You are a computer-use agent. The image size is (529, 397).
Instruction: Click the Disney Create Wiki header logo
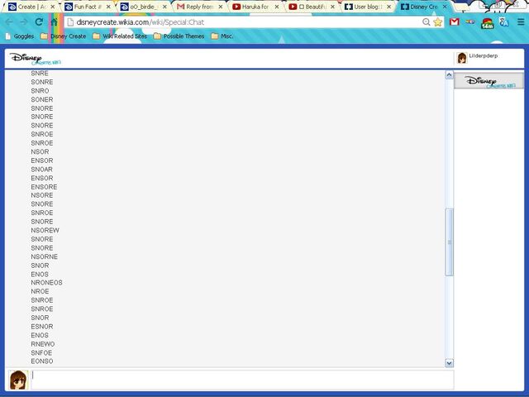[35, 59]
